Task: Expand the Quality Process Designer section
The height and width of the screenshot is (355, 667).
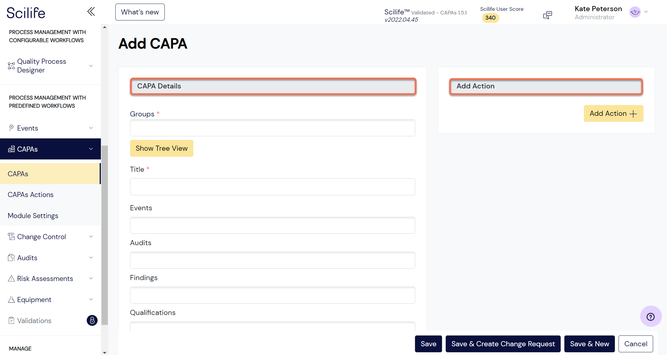Action: tap(91, 66)
